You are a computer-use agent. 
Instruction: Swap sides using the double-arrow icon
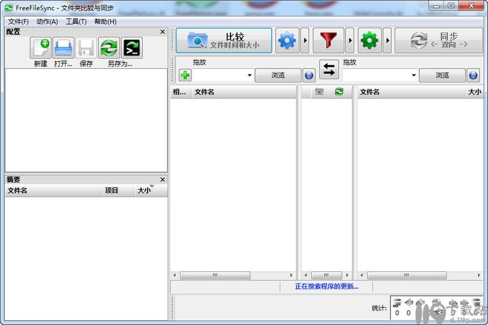tap(329, 69)
